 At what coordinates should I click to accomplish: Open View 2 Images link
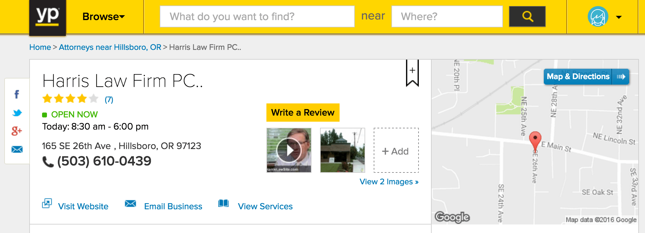pyautogui.click(x=389, y=182)
